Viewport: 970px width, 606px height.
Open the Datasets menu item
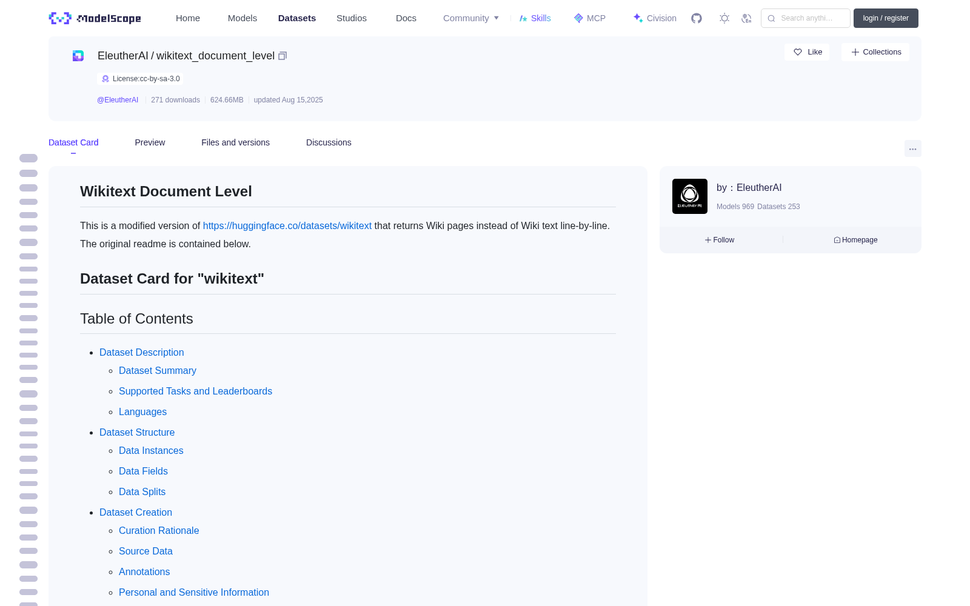(297, 18)
